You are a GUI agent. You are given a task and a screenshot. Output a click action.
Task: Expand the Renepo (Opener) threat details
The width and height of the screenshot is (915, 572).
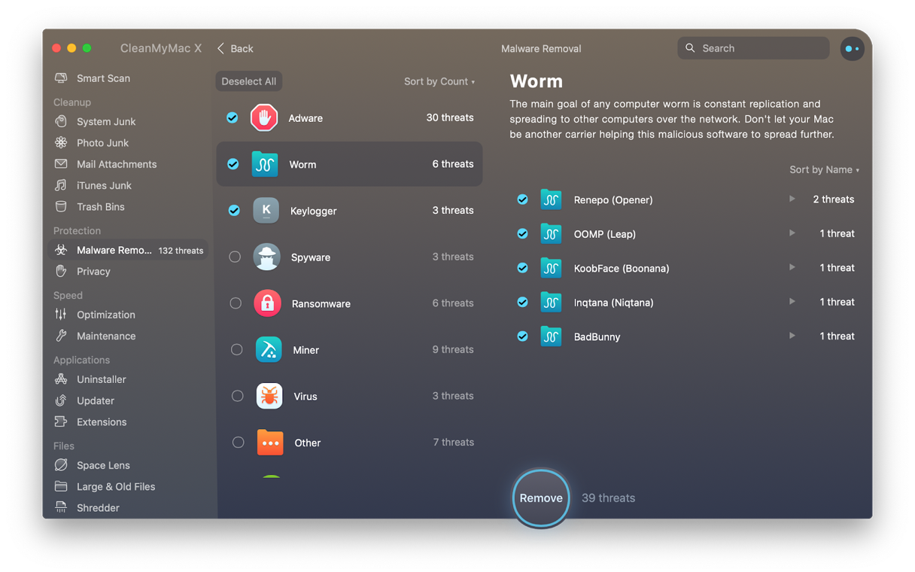792,199
